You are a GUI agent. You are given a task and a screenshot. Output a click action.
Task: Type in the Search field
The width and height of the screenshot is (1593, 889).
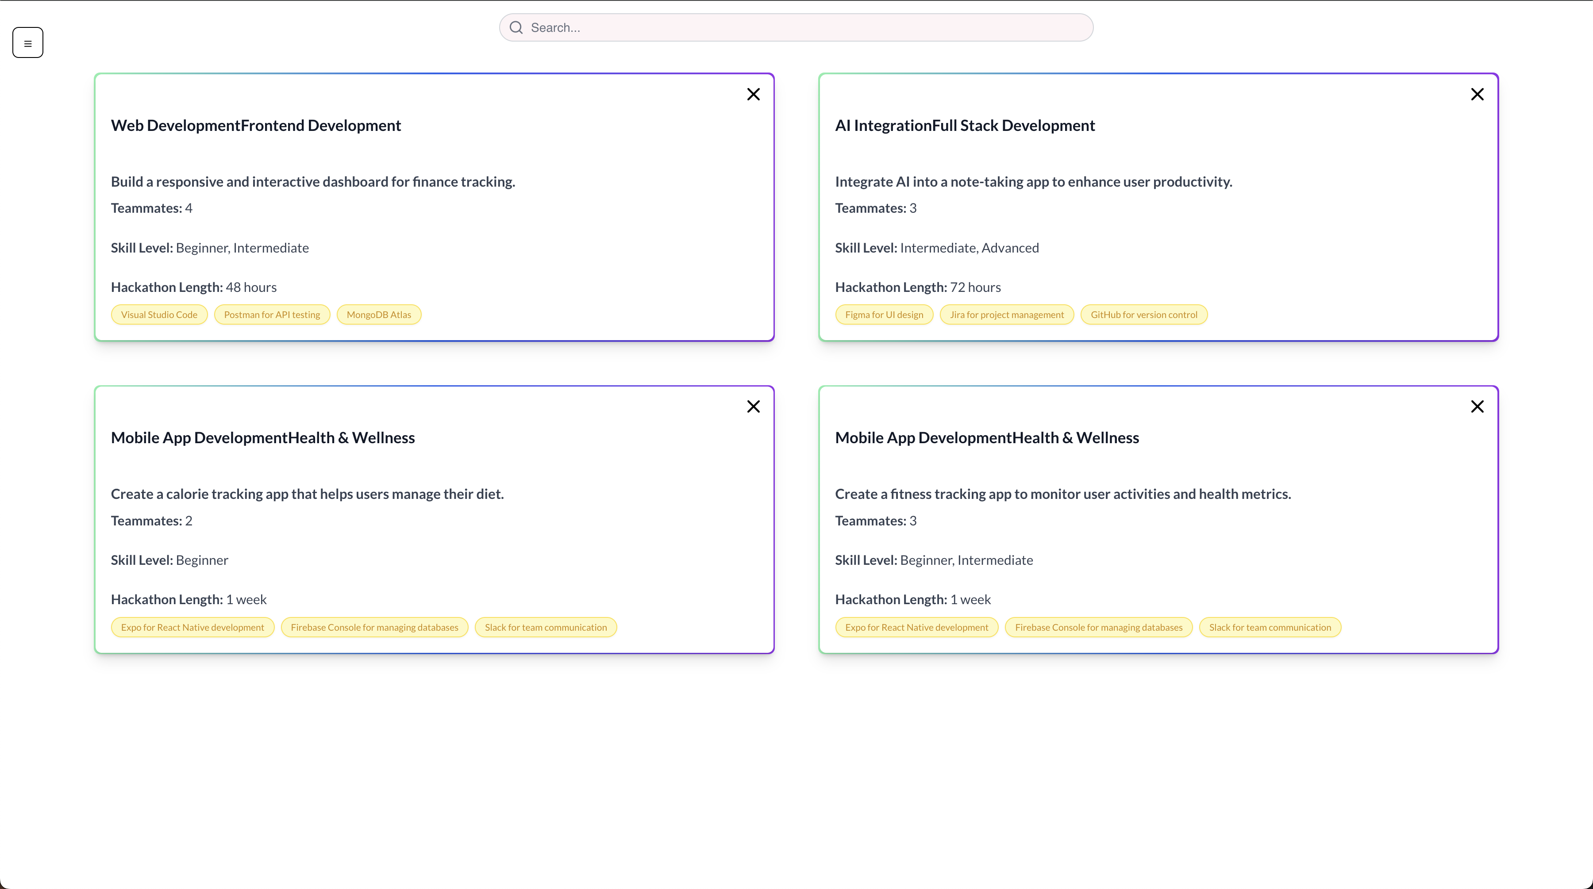[x=804, y=28]
